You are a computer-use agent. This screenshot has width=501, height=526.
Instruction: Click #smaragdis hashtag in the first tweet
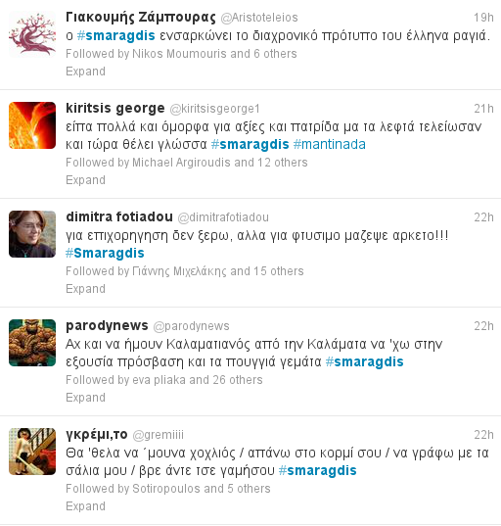(115, 35)
